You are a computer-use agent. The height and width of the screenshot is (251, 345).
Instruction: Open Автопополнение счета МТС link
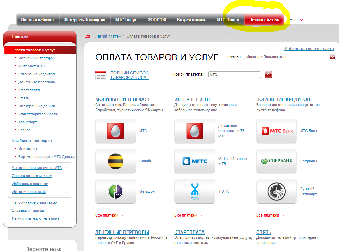37,168
